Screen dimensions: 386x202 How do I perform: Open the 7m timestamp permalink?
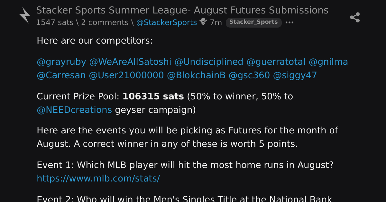216,22
